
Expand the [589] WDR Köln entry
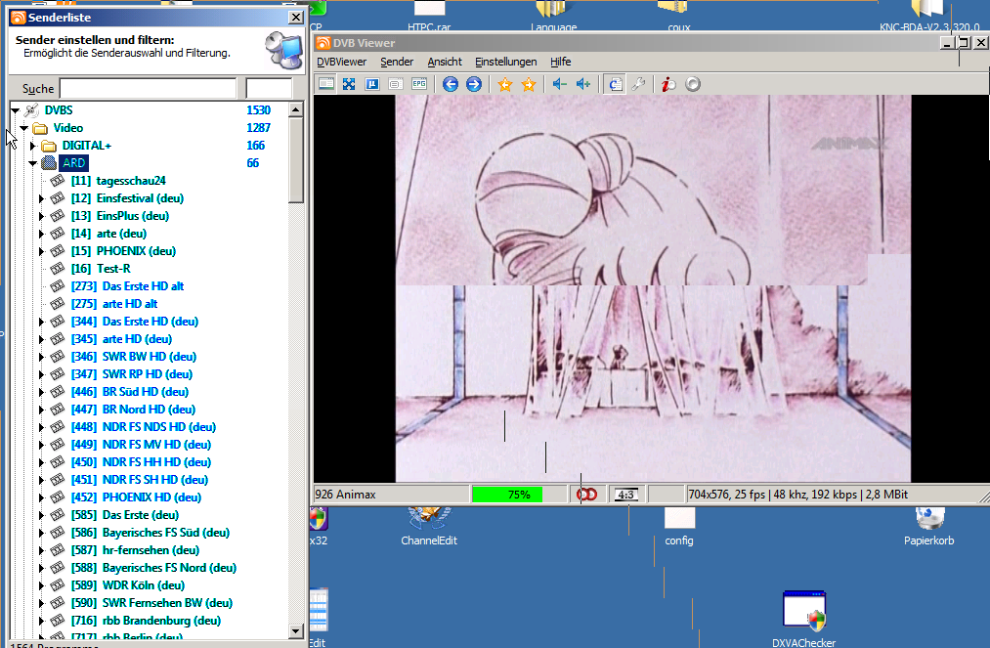tap(42, 585)
